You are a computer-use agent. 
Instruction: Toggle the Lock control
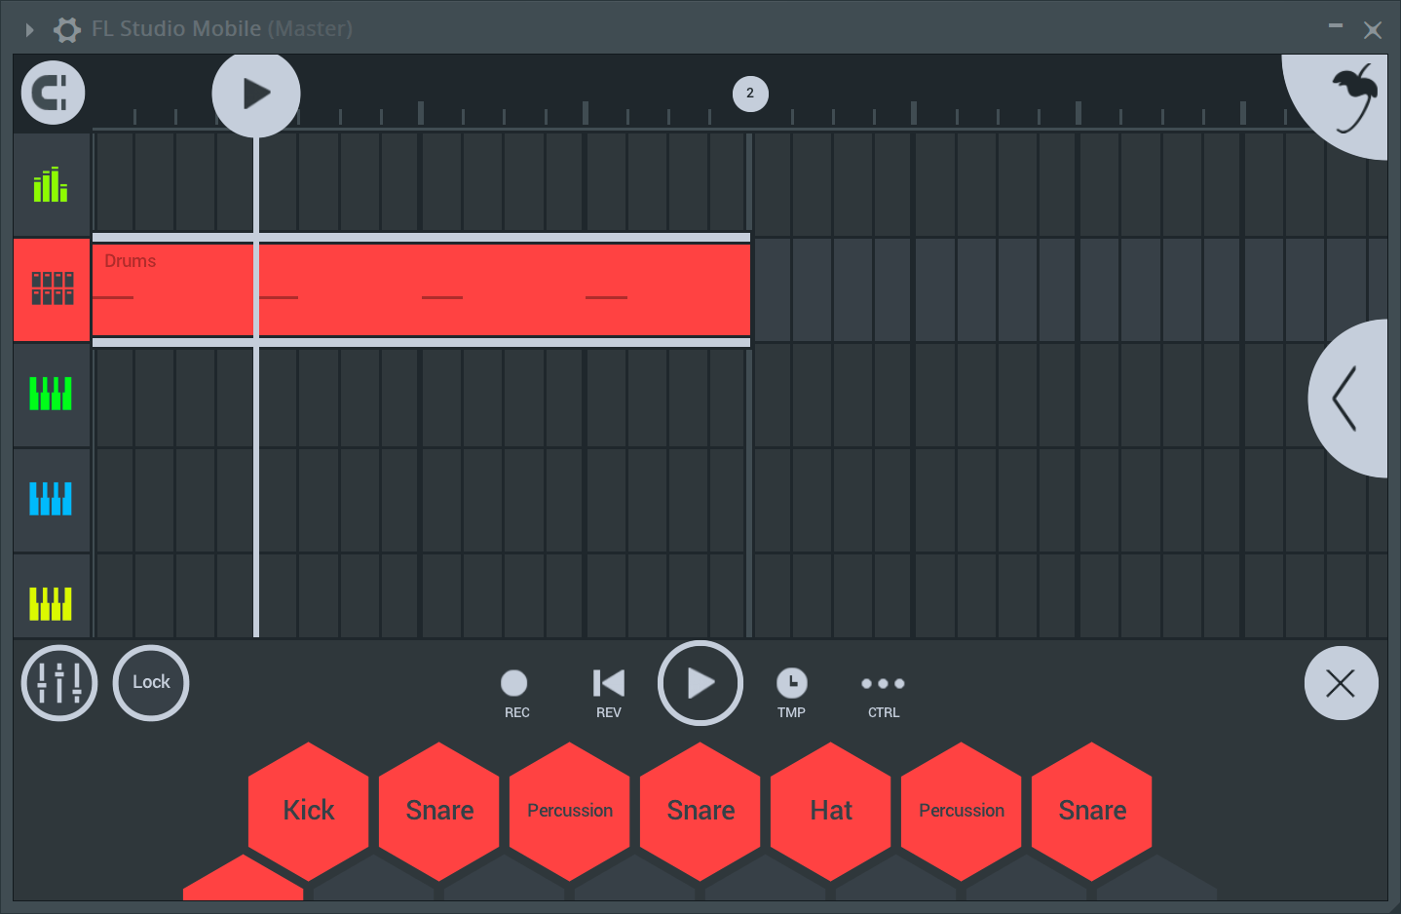click(x=150, y=683)
